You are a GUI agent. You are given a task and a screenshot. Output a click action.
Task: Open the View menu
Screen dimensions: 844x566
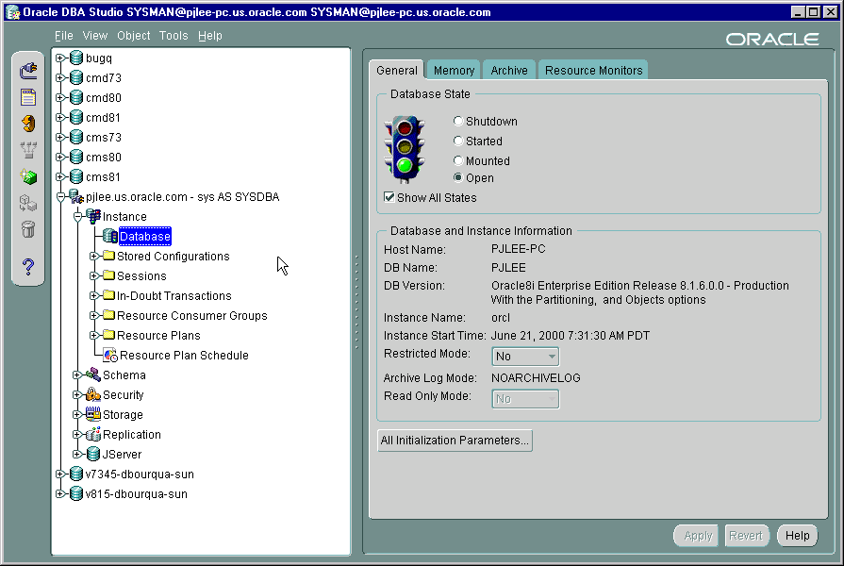[94, 36]
